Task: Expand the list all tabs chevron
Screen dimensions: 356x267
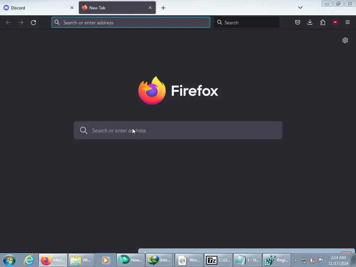Action: coord(300,8)
